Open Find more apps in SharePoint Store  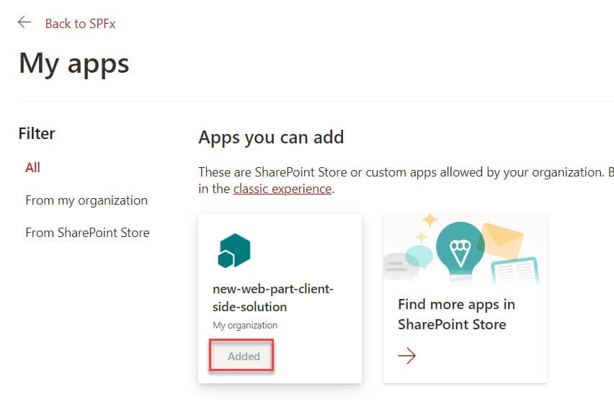coord(456,314)
